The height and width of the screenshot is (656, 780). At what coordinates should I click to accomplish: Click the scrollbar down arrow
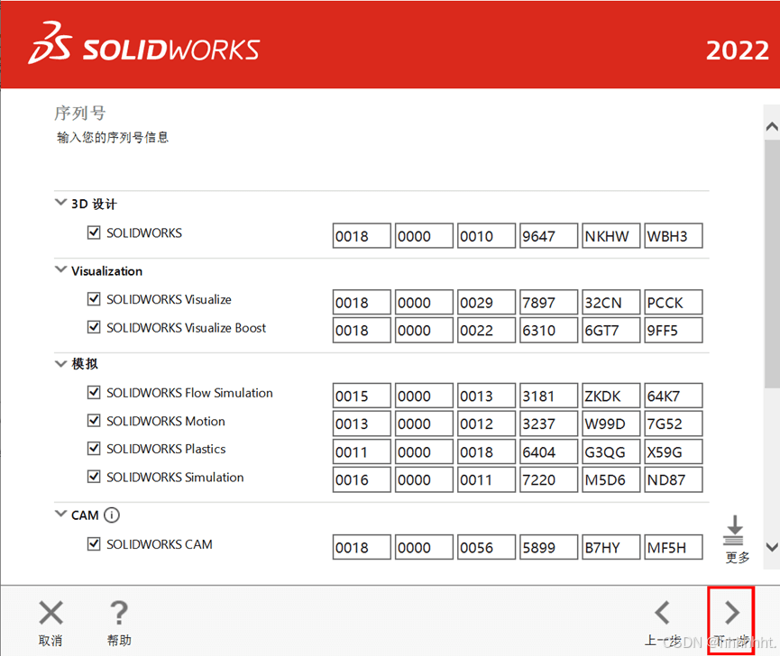click(x=772, y=547)
